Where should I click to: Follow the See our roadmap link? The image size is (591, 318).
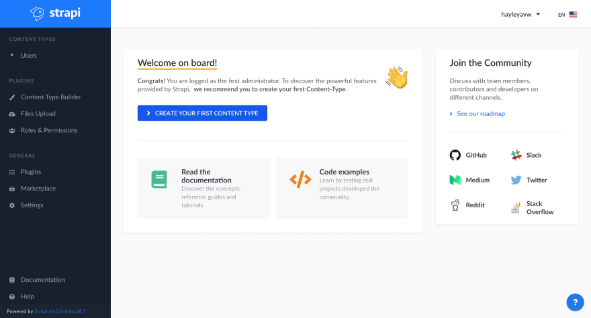pos(481,113)
